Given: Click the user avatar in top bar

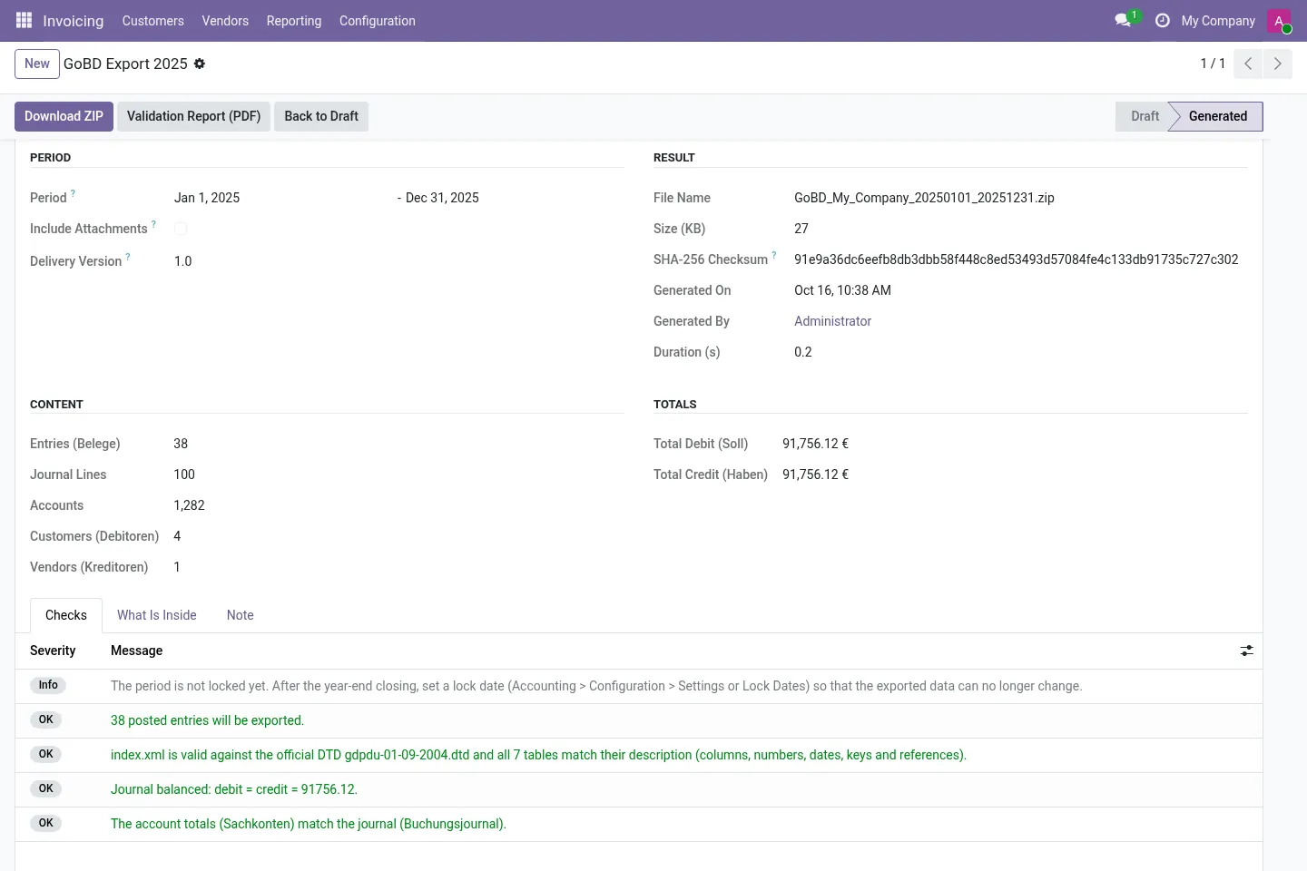Looking at the screenshot, I should pyautogui.click(x=1279, y=21).
